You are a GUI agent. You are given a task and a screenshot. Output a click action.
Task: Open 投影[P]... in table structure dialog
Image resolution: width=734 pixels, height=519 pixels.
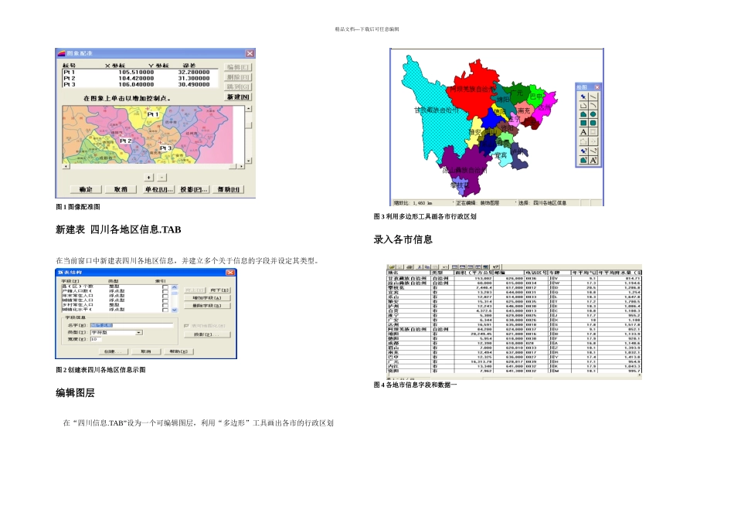pyautogui.click(x=207, y=334)
